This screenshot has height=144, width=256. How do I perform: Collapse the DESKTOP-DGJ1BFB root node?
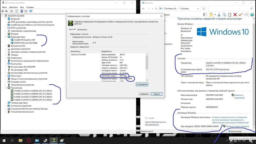3,16
